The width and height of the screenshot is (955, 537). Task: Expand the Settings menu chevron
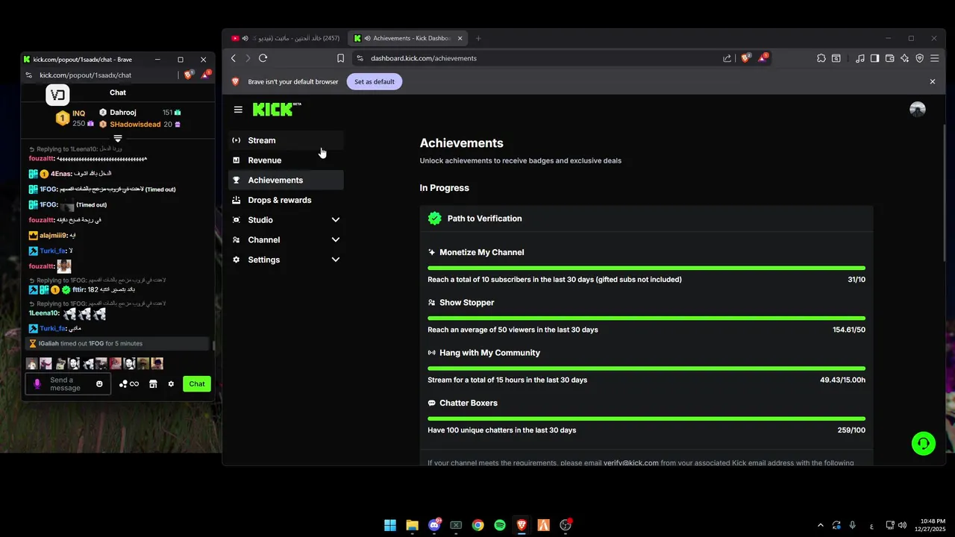[336, 260]
